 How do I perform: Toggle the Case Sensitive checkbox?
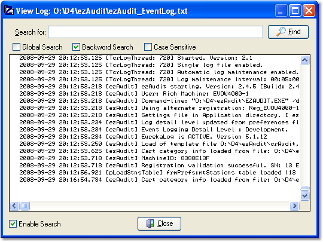(x=148, y=47)
